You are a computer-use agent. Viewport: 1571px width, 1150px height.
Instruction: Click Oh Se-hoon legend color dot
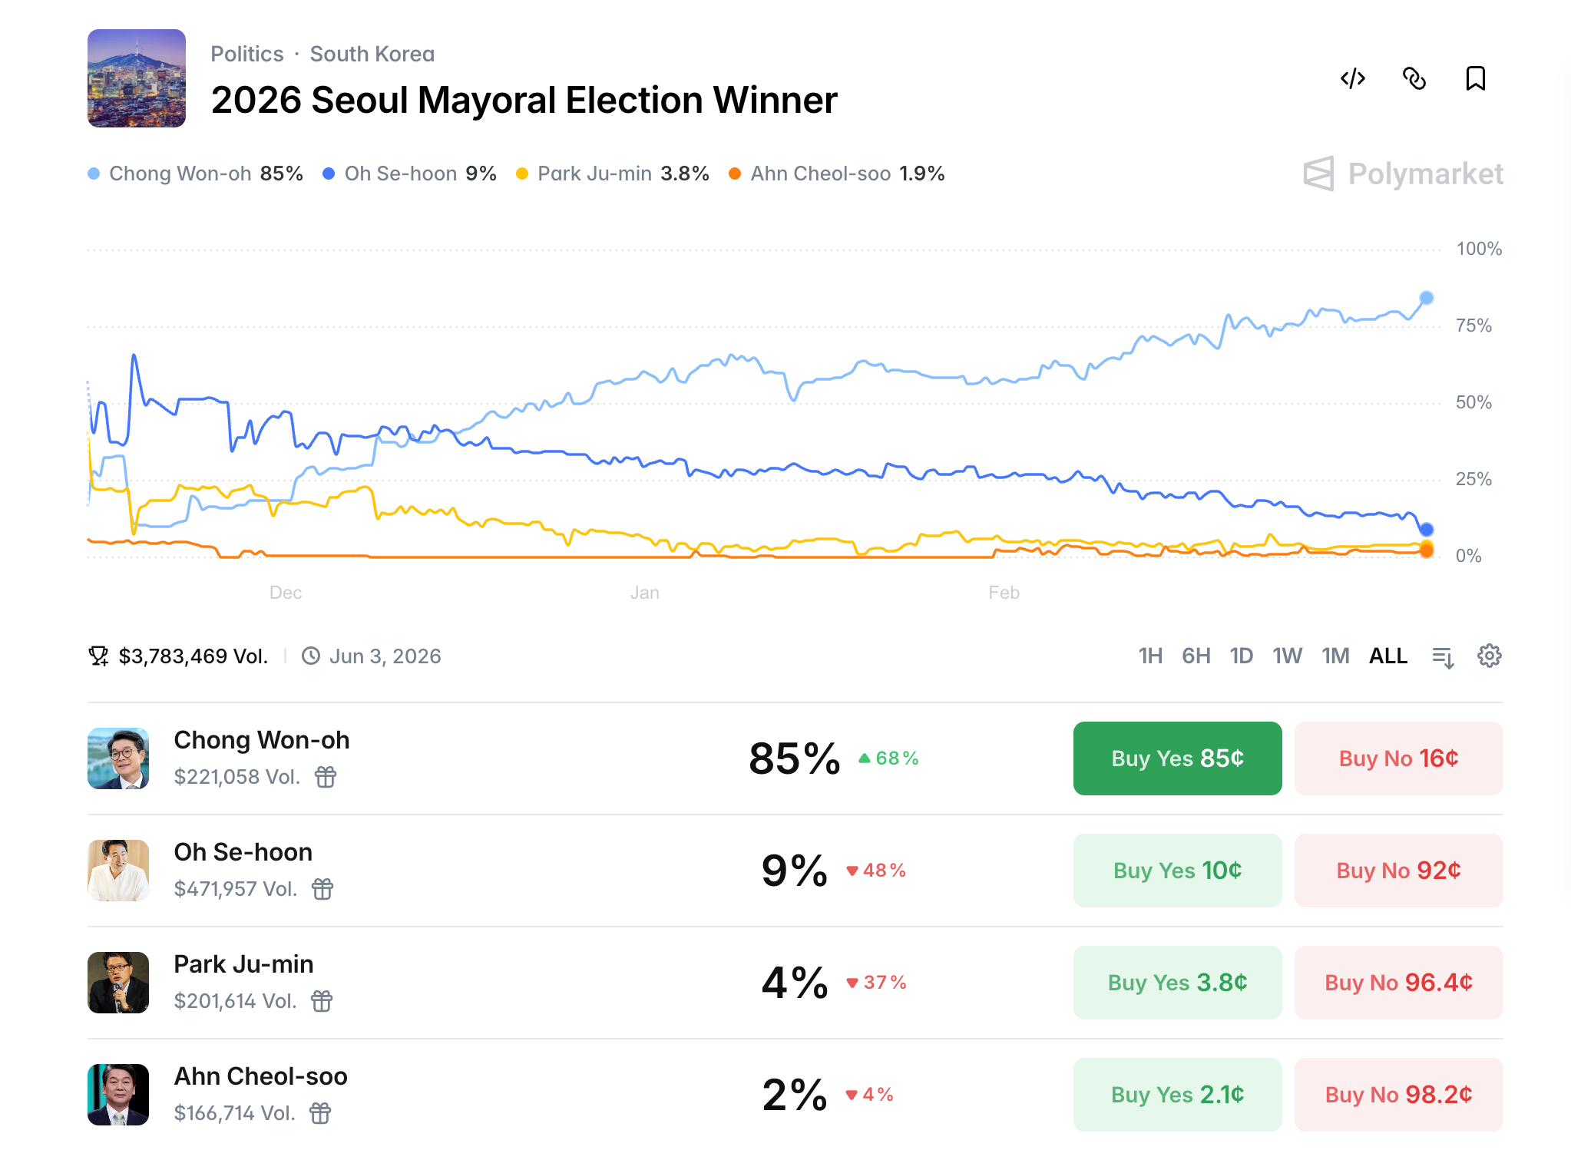(329, 173)
